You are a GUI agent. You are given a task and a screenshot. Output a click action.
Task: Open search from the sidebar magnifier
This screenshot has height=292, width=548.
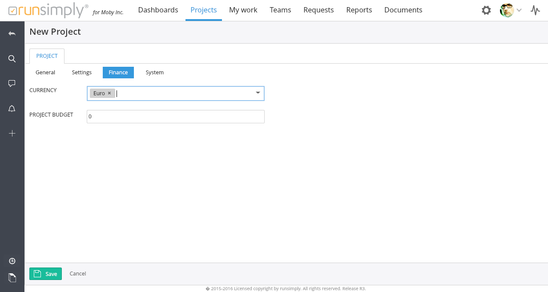point(12,59)
